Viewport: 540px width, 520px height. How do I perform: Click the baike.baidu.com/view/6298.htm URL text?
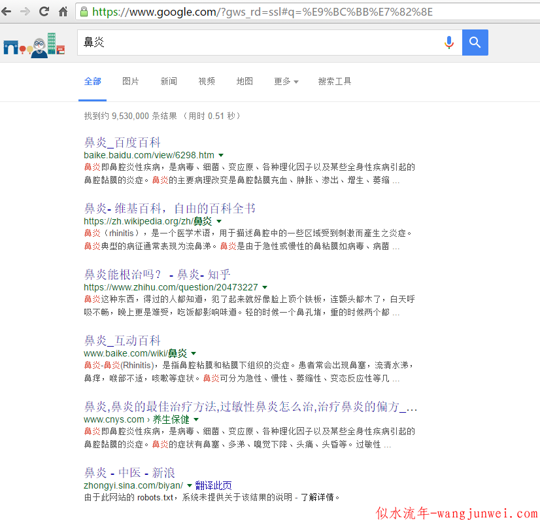point(149,155)
